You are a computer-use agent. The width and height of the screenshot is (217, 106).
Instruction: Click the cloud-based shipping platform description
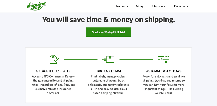[108, 85]
